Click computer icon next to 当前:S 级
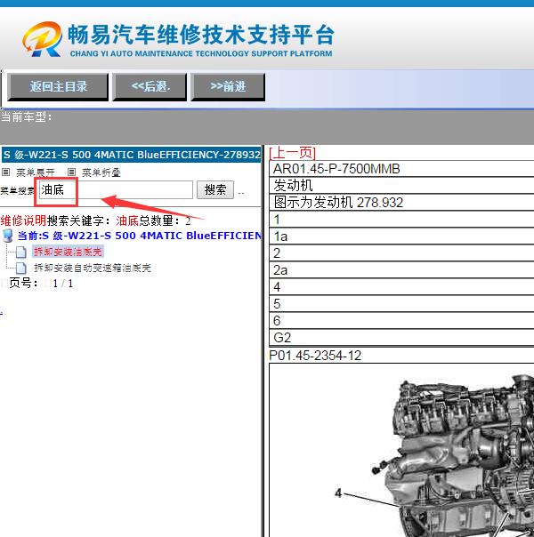 [x=7, y=236]
